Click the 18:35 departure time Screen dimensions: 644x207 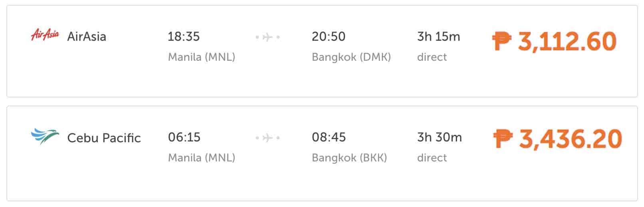click(183, 36)
